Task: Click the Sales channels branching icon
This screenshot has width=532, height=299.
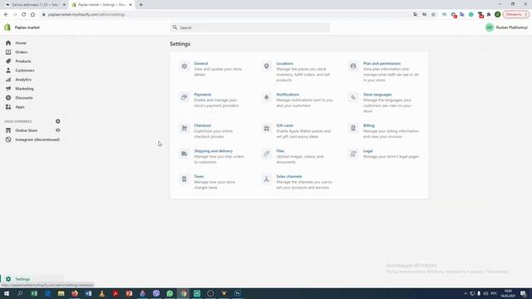Action: point(266,179)
